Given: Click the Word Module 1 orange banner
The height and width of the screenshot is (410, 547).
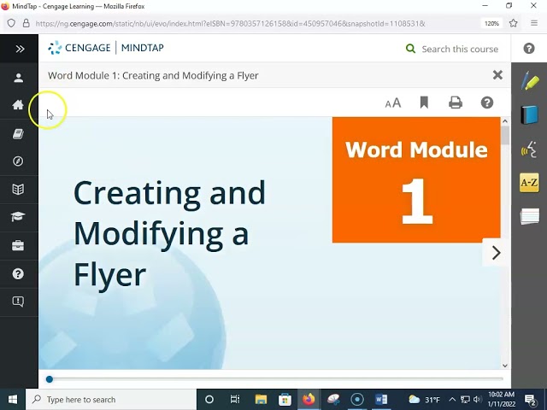Looking at the screenshot, I should pyautogui.click(x=416, y=180).
